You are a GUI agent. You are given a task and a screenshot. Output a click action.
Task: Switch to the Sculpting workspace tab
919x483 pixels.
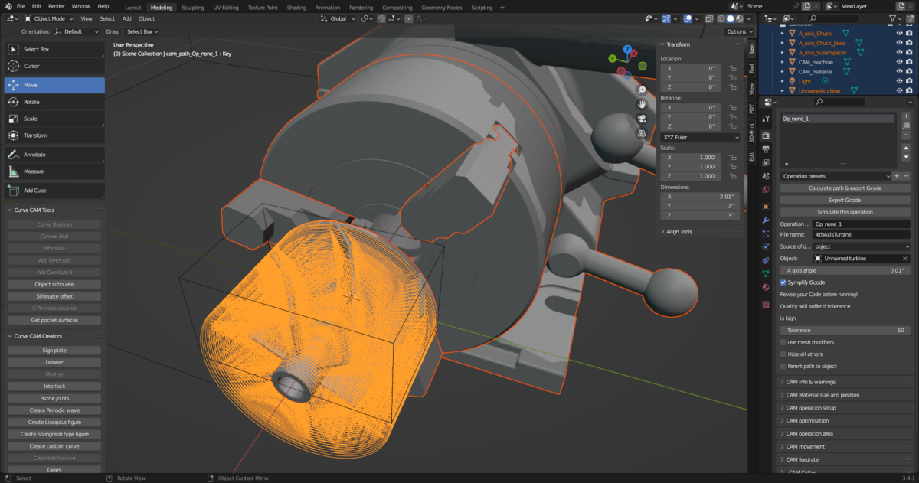click(192, 8)
